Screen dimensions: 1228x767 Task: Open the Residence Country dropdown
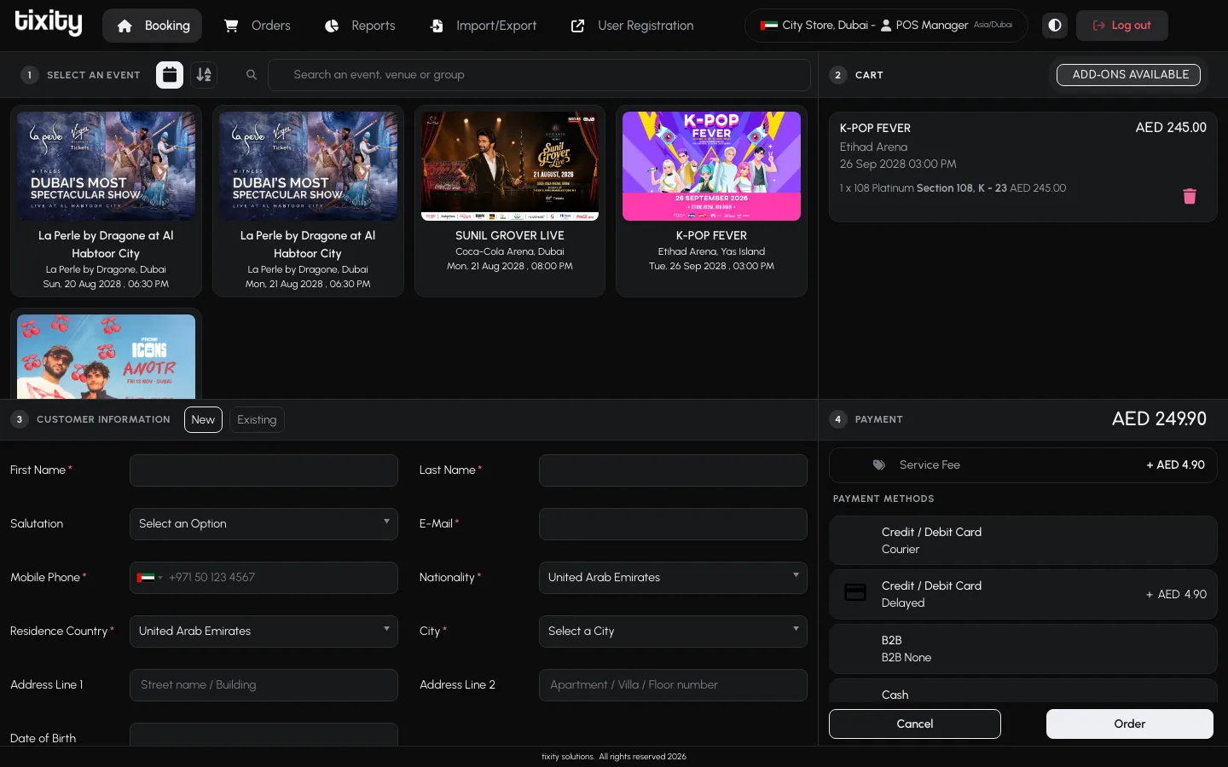(x=264, y=631)
